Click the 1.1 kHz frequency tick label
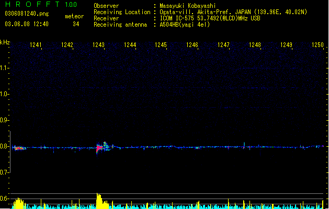 coord(4,68)
